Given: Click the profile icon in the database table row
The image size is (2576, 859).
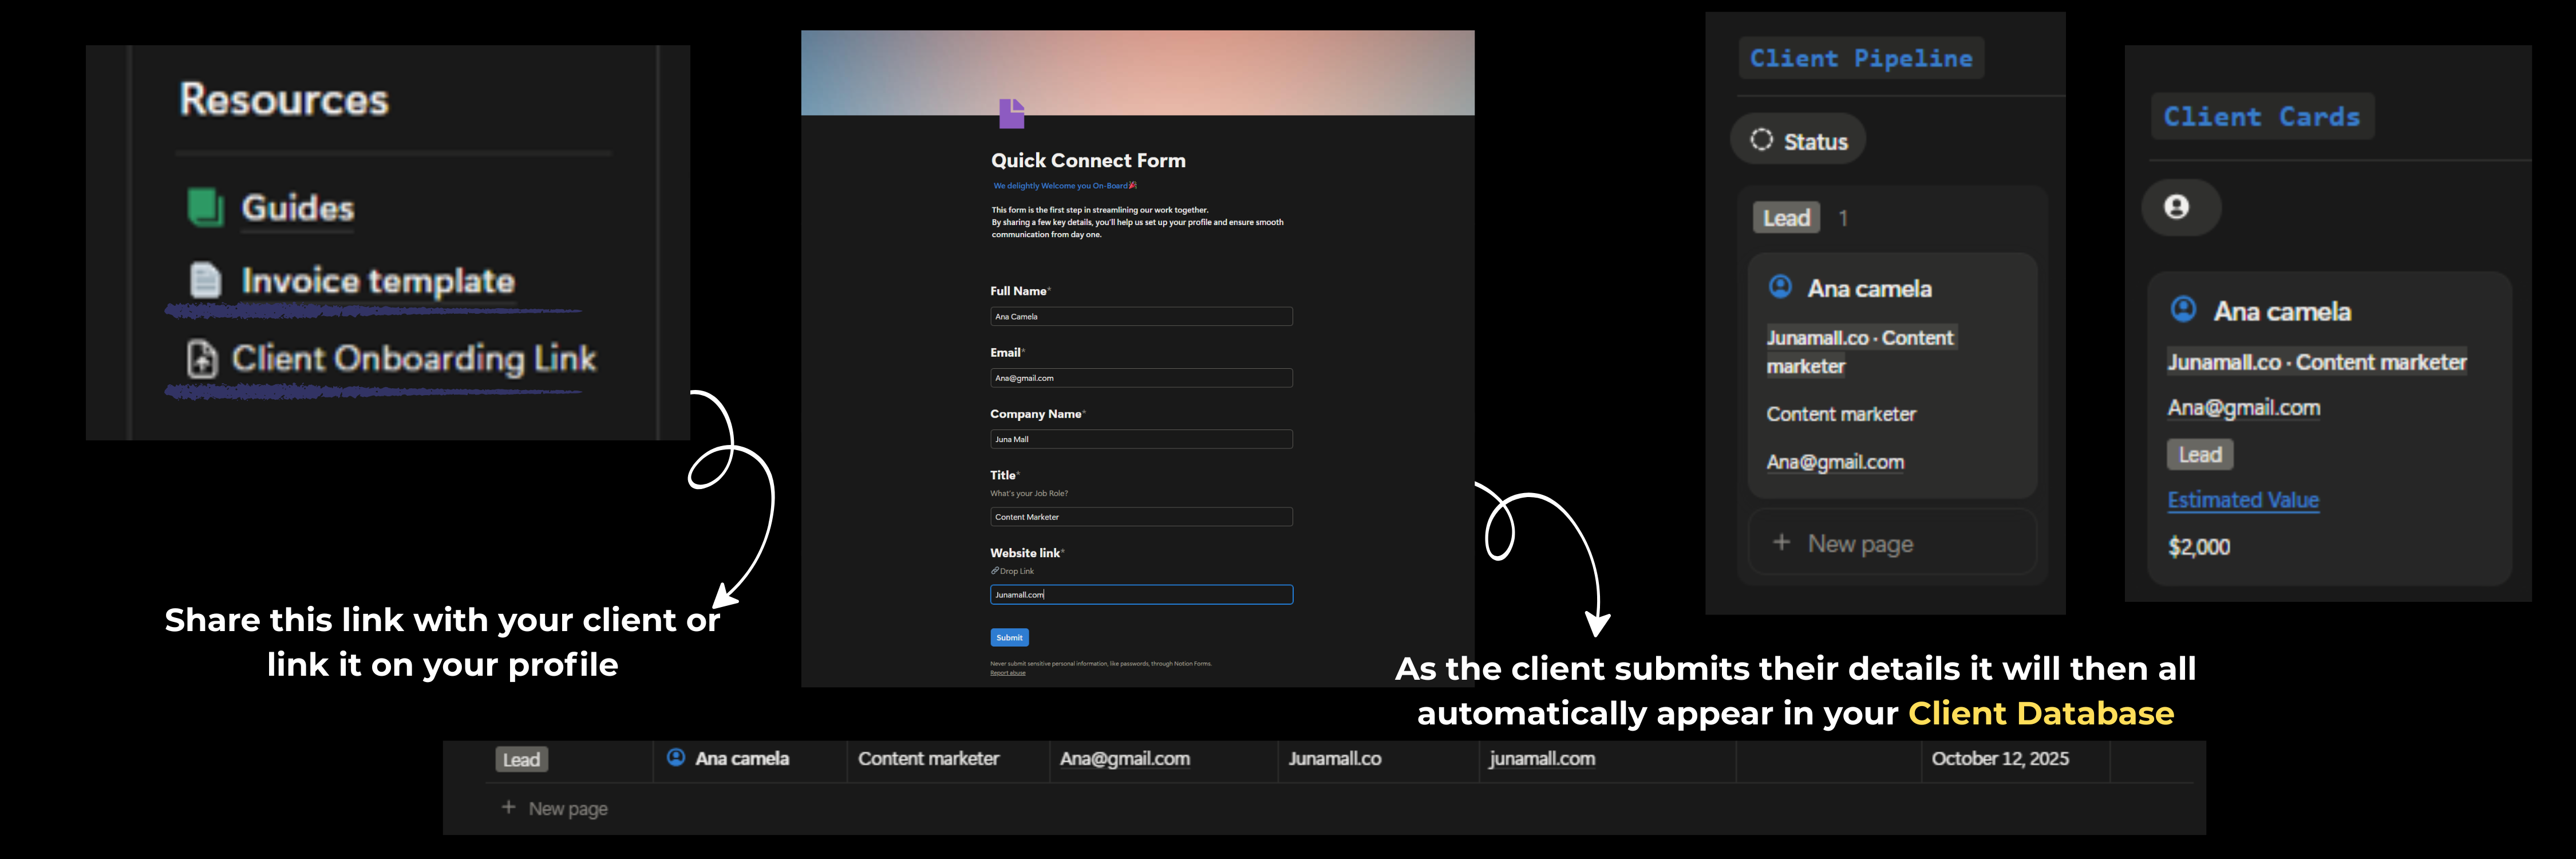Looking at the screenshot, I should coord(676,757).
